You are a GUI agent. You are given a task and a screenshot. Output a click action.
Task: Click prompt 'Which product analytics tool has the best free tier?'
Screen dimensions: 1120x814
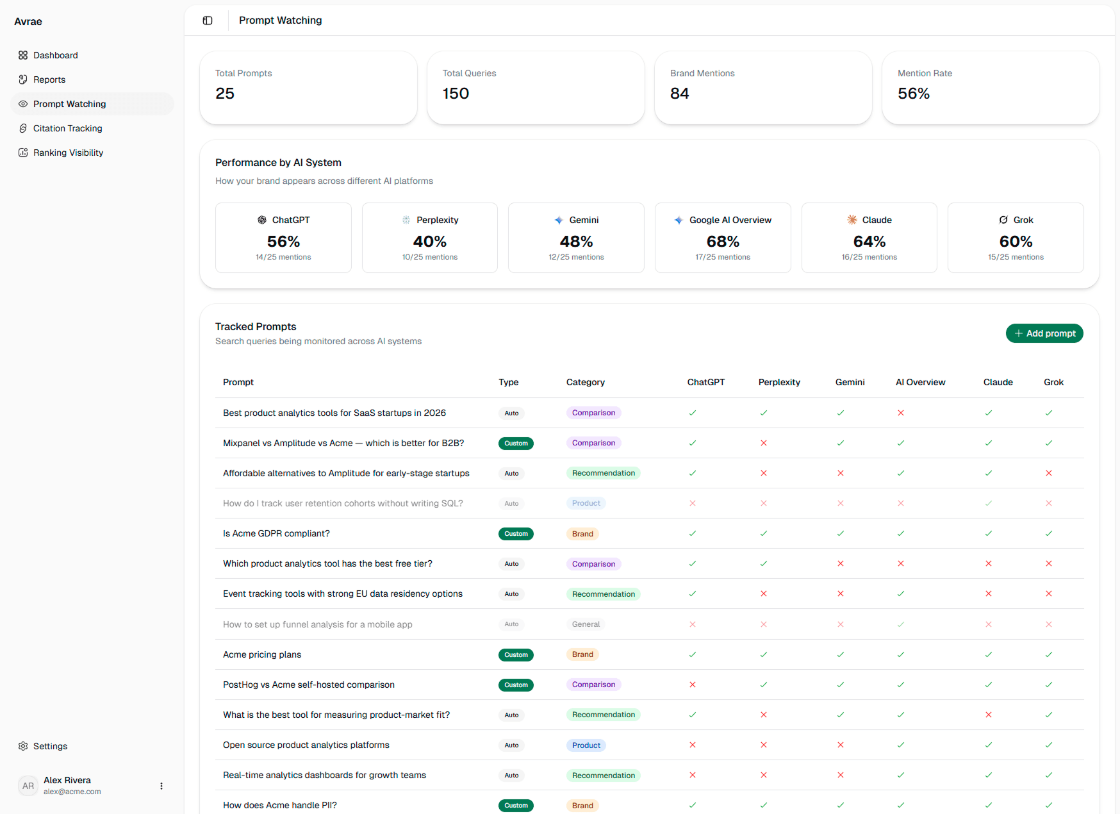point(327,563)
